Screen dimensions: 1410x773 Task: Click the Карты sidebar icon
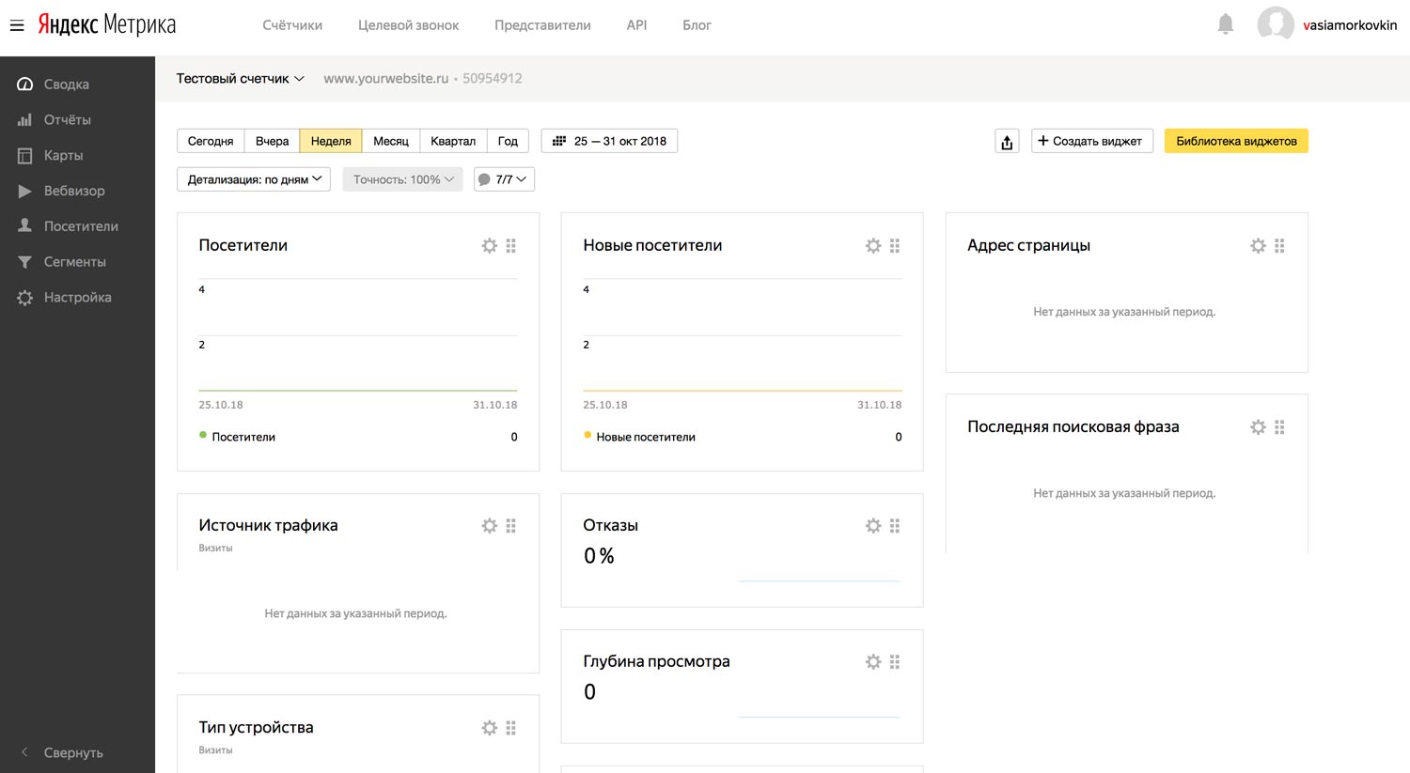click(25, 156)
